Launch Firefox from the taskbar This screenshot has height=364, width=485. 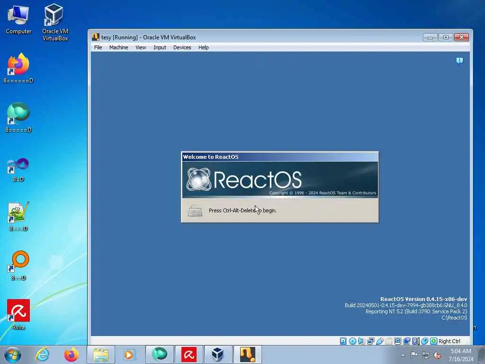pos(71,355)
